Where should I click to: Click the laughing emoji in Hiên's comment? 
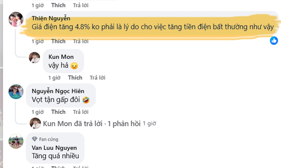point(86,100)
